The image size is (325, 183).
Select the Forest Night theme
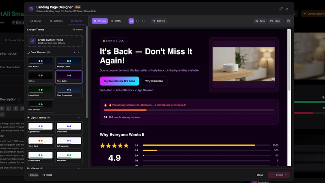pyautogui.click(x=40, y=91)
